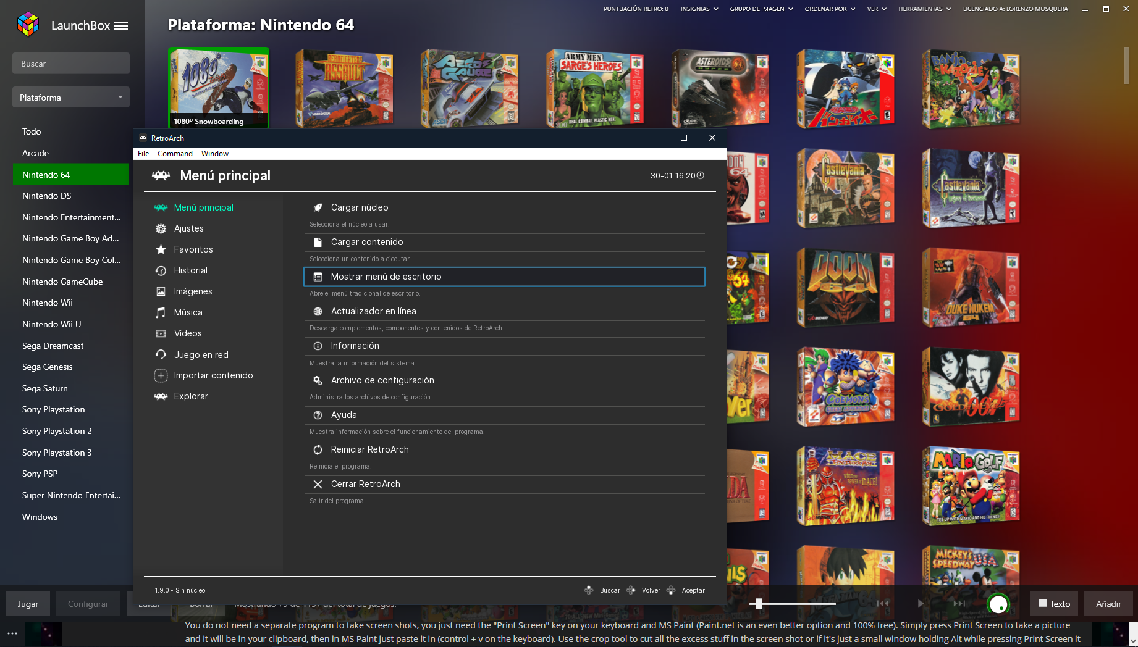This screenshot has width=1138, height=647.
Task: Click the Ajustes gear icon in RetroArch
Action: point(161,228)
